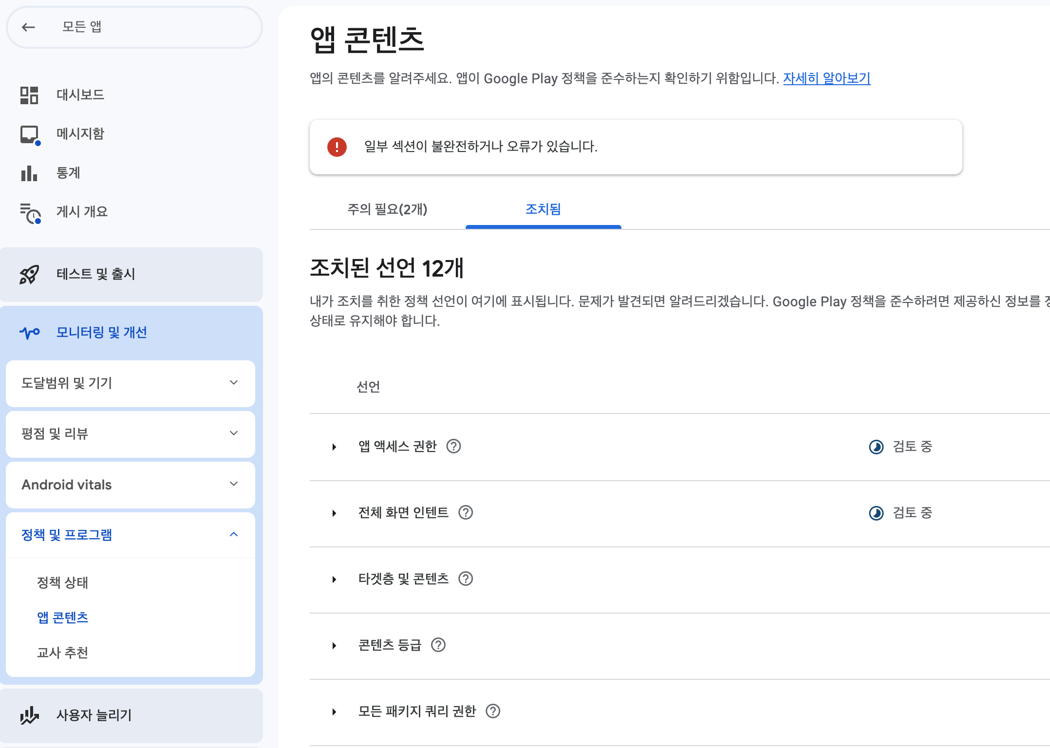Screen dimensions: 1050x748
Task: Collapse the 정책 및 프로그램 section
Action: click(x=234, y=535)
